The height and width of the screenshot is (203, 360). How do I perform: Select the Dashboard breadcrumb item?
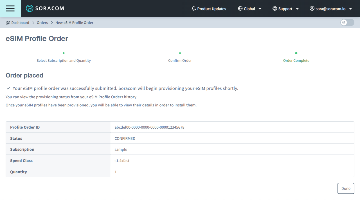20,22
